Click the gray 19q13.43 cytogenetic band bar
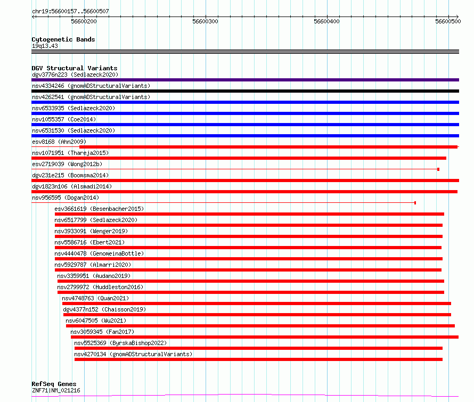This screenshot has width=474, height=402. 245,52
